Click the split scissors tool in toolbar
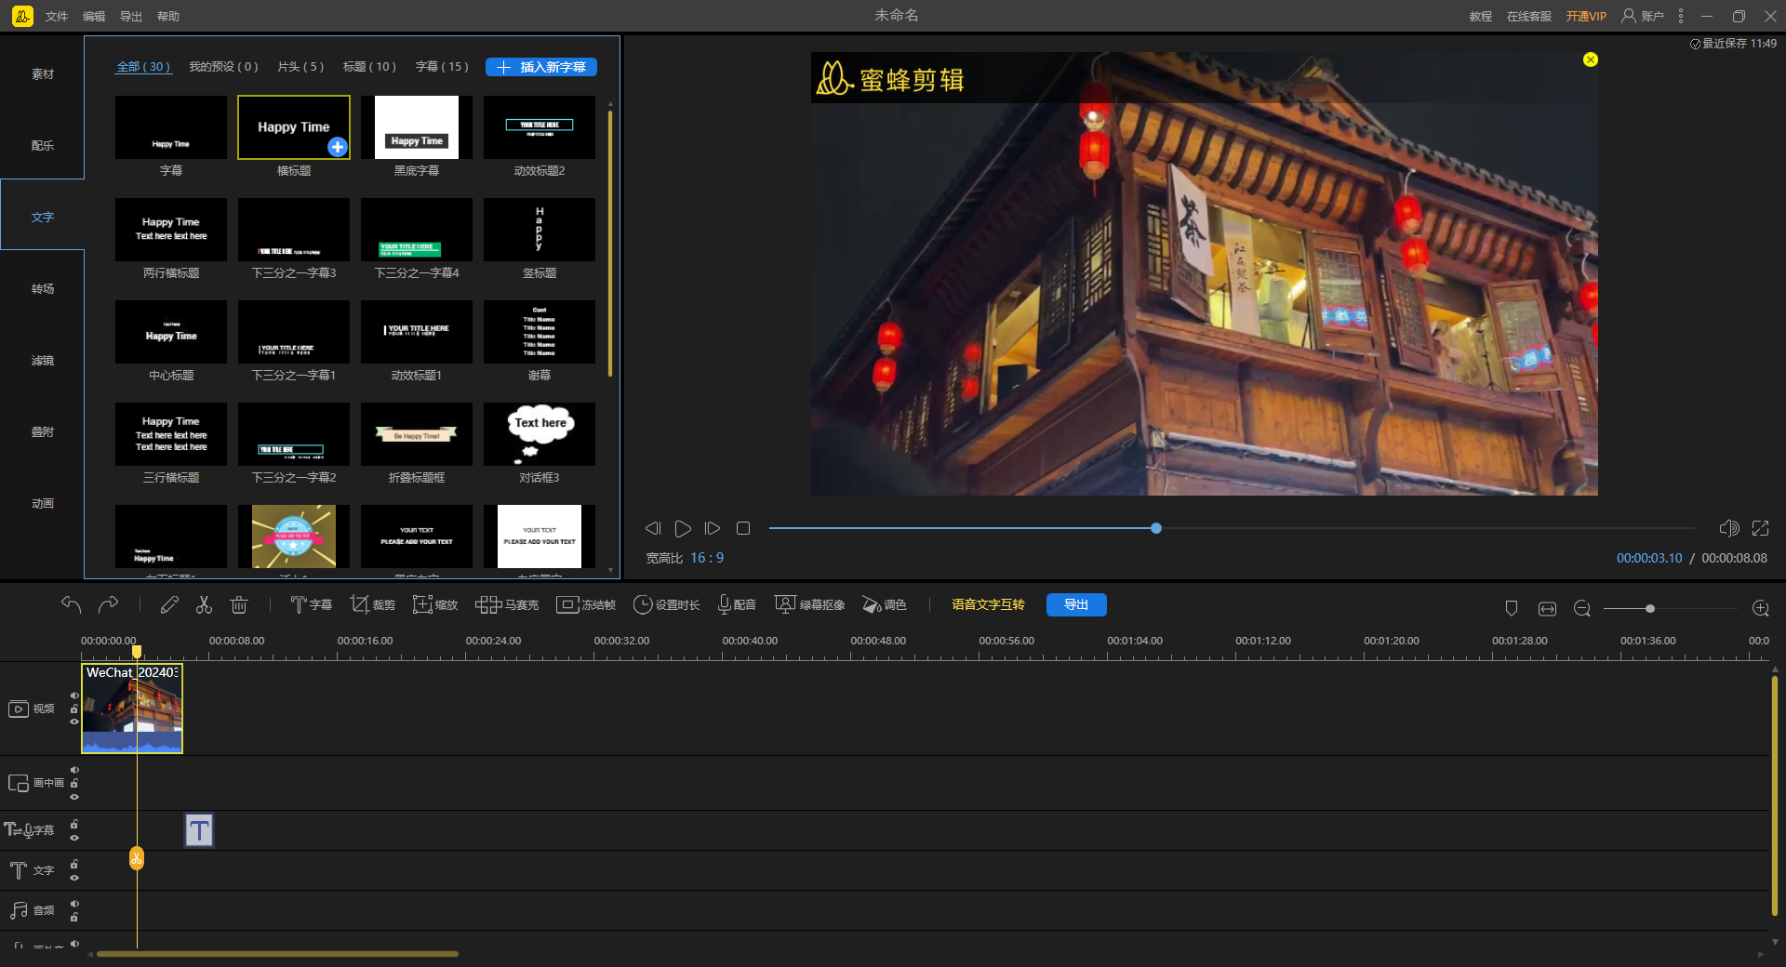The height and width of the screenshot is (967, 1786). pyautogui.click(x=204, y=605)
